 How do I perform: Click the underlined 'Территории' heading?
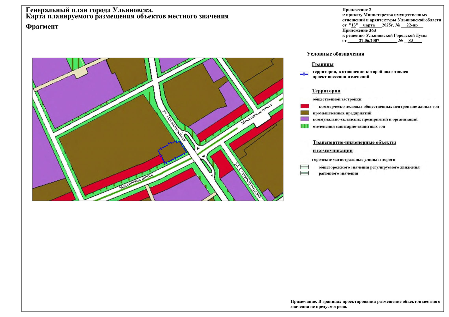pos(326,91)
